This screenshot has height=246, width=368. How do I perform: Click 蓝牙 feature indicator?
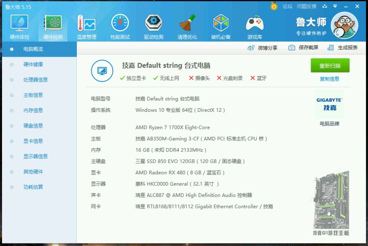[258, 78]
